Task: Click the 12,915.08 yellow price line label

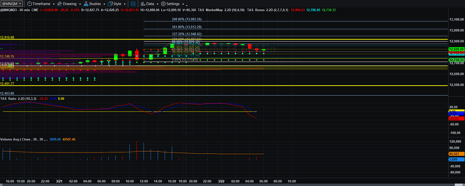Action: click(x=7, y=37)
